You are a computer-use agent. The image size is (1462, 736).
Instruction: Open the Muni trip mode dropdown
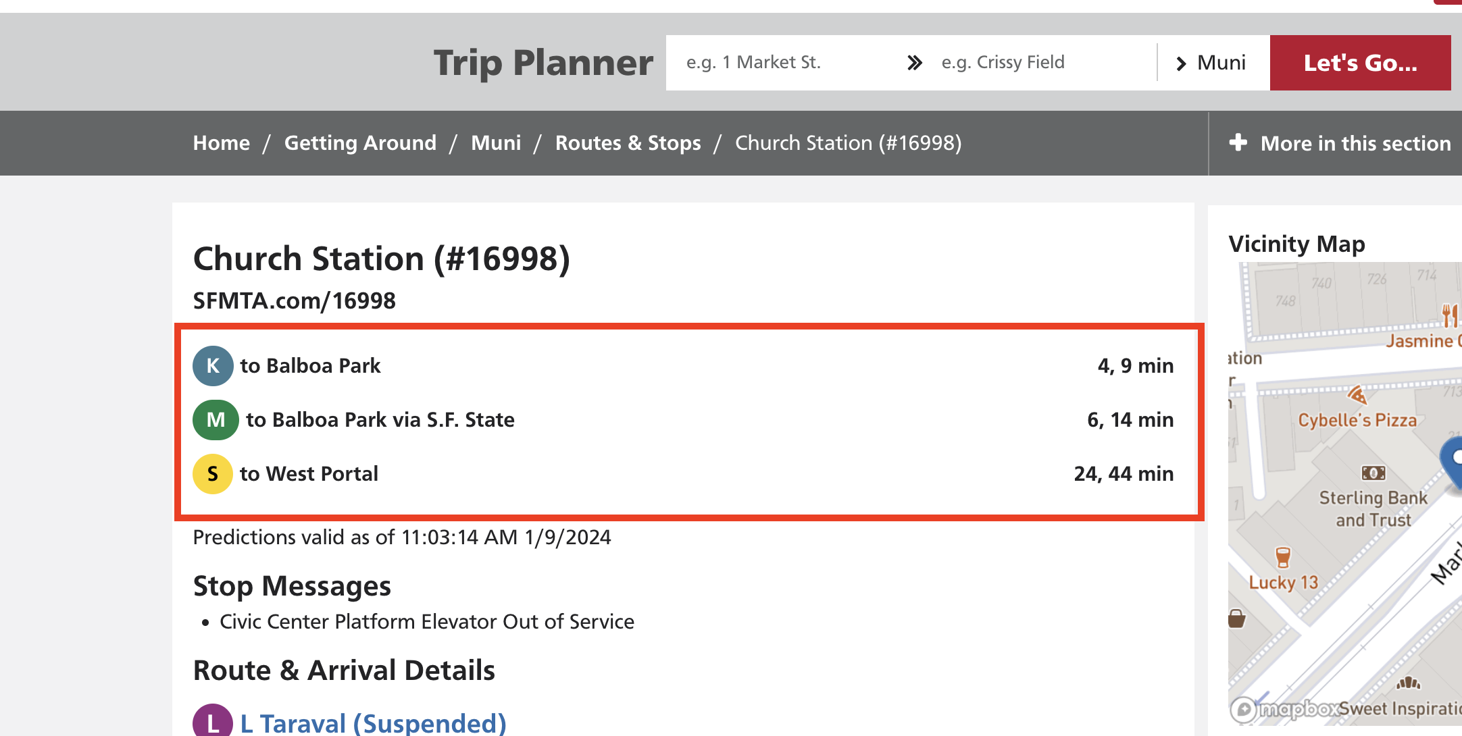pyautogui.click(x=1213, y=63)
